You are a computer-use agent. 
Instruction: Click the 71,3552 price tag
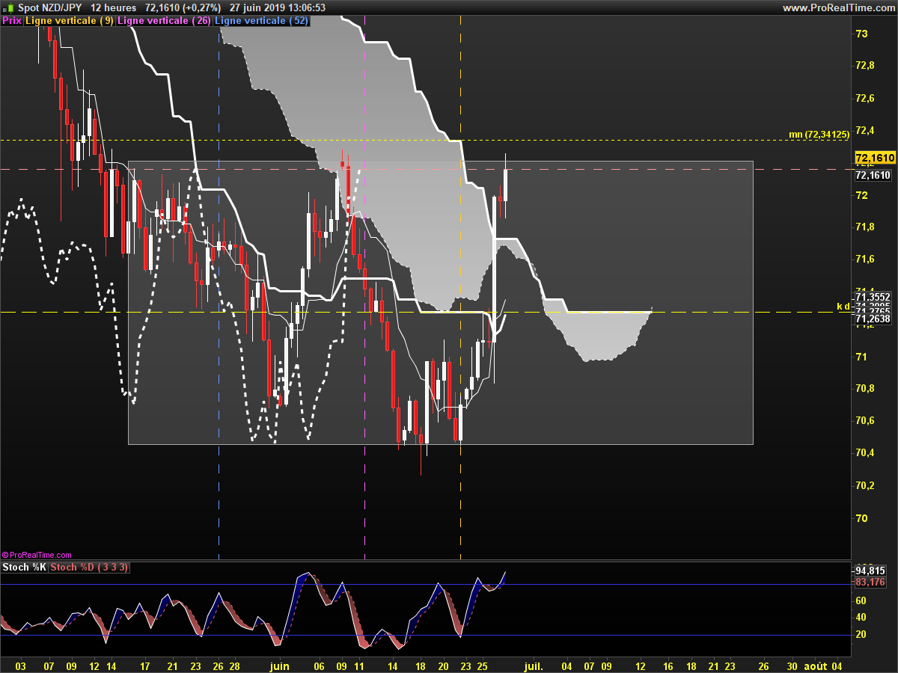(873, 297)
